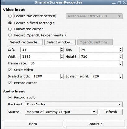Increase the Frame rate with up arrow
Image resolution: width=127 pixels, height=129 pixels.
coord(121,62)
